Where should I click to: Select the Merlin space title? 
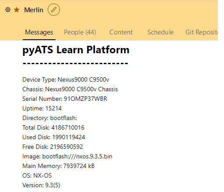click(34, 10)
